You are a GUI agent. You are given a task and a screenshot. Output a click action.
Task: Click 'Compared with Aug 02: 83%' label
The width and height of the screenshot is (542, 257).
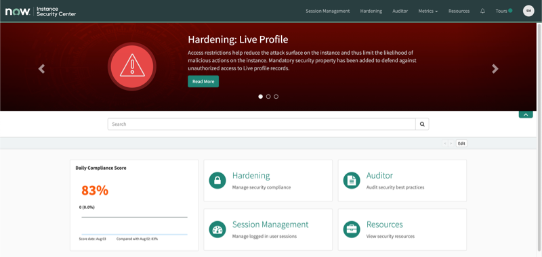point(138,239)
